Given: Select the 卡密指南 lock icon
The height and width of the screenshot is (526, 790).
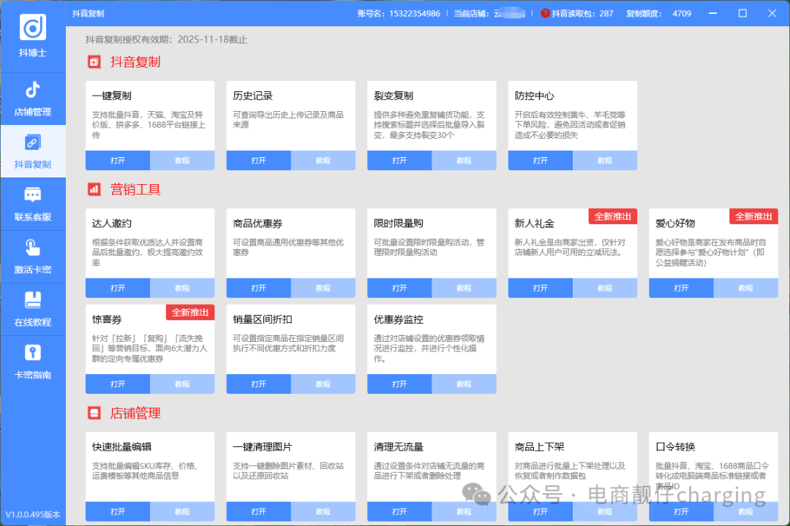Looking at the screenshot, I should (x=33, y=352).
